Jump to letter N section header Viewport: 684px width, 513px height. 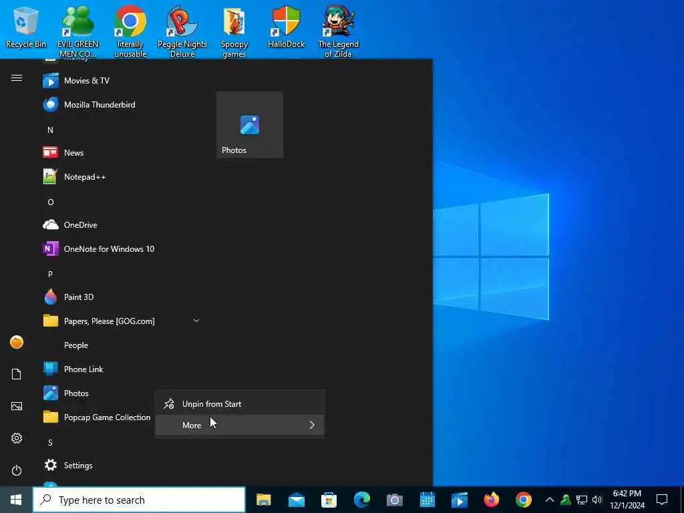[51, 130]
